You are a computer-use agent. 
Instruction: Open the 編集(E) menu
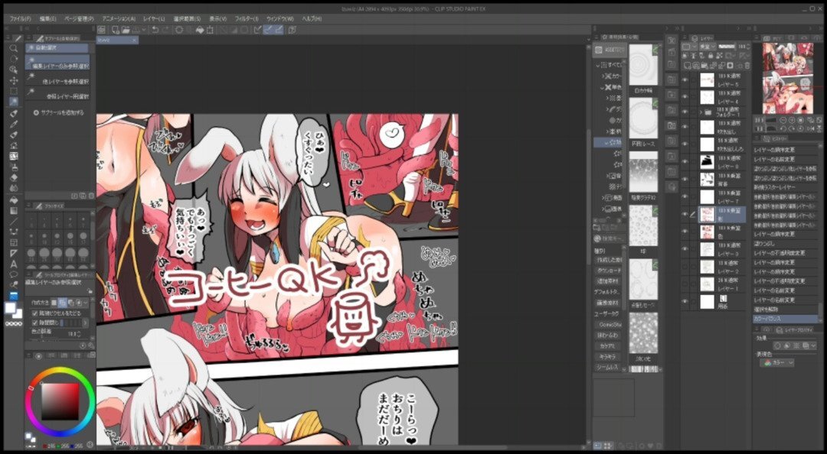pos(47,18)
